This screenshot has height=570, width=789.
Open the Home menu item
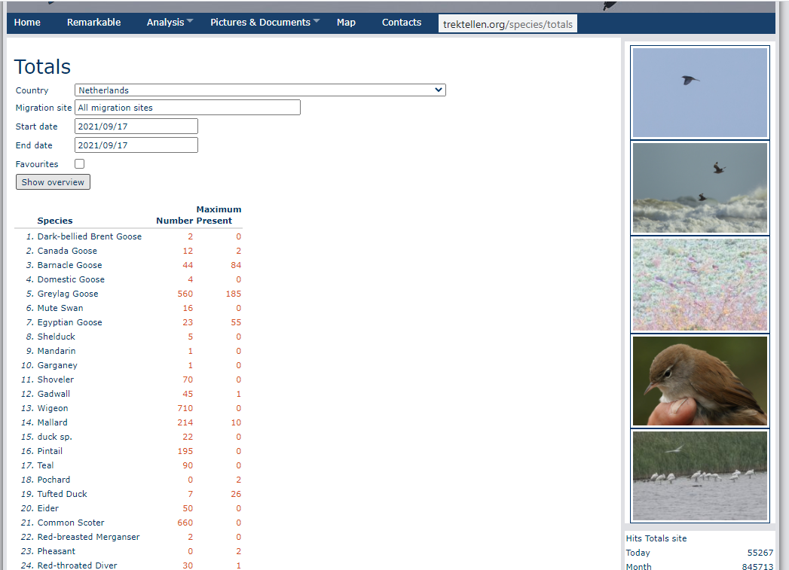pyautogui.click(x=27, y=22)
